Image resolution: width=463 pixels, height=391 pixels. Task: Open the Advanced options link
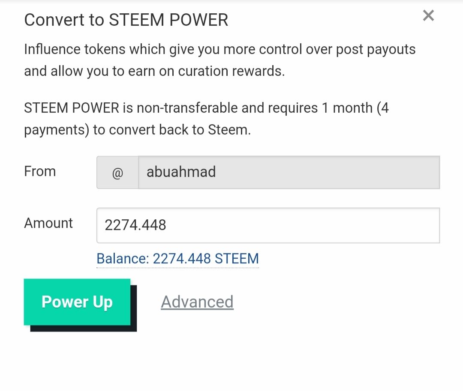click(x=197, y=302)
